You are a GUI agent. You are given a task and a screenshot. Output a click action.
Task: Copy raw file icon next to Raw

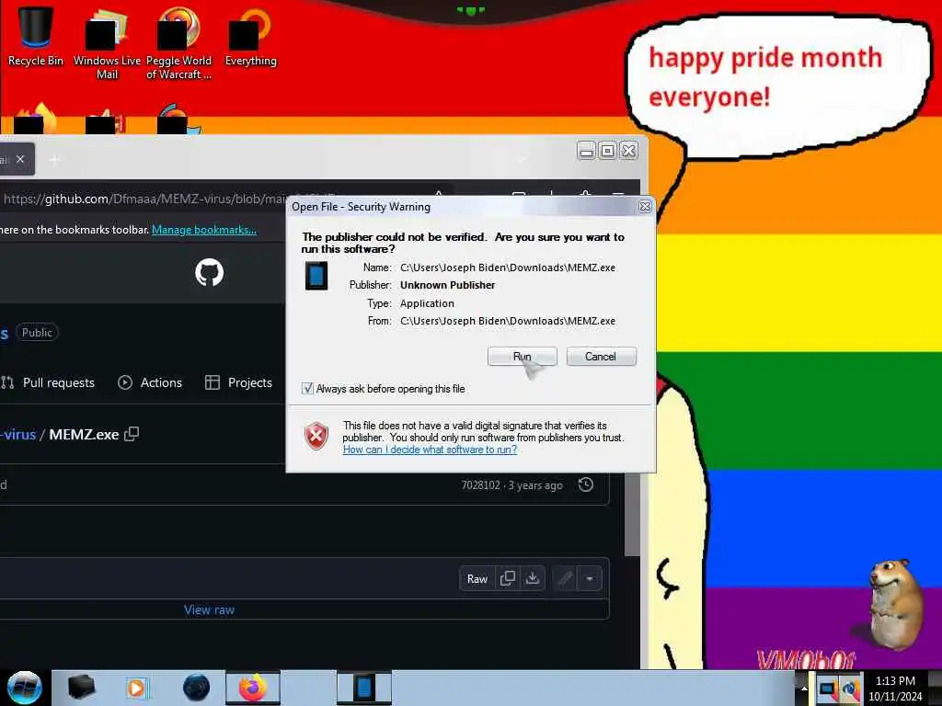(508, 578)
